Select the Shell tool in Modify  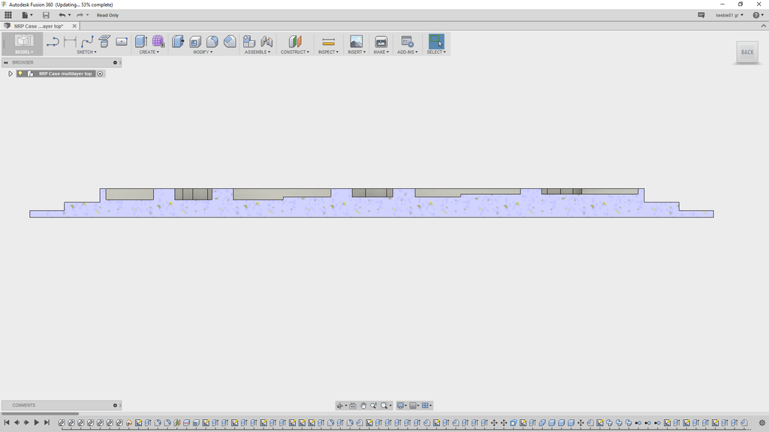[195, 42]
